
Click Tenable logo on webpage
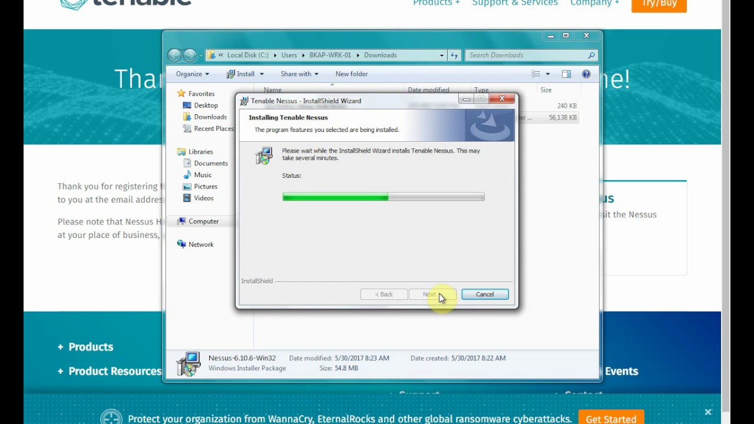[x=125, y=4]
